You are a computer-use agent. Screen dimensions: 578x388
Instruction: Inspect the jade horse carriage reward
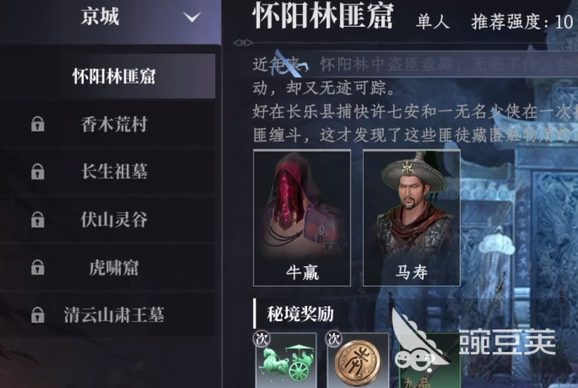(286, 360)
